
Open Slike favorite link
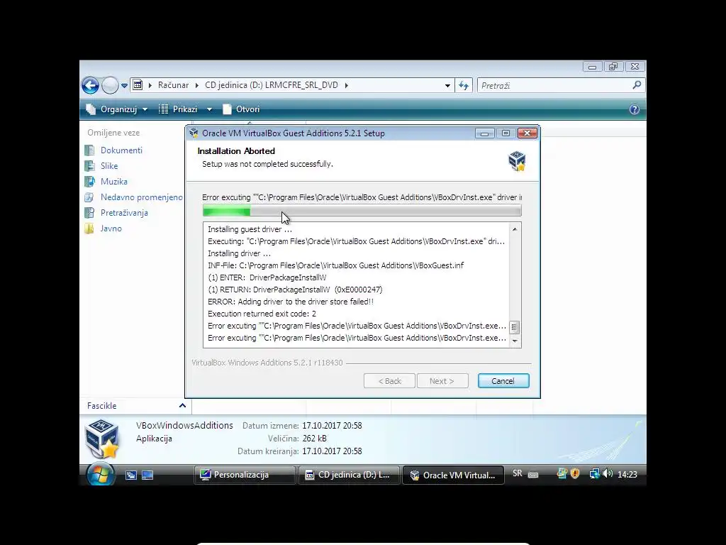coord(109,166)
